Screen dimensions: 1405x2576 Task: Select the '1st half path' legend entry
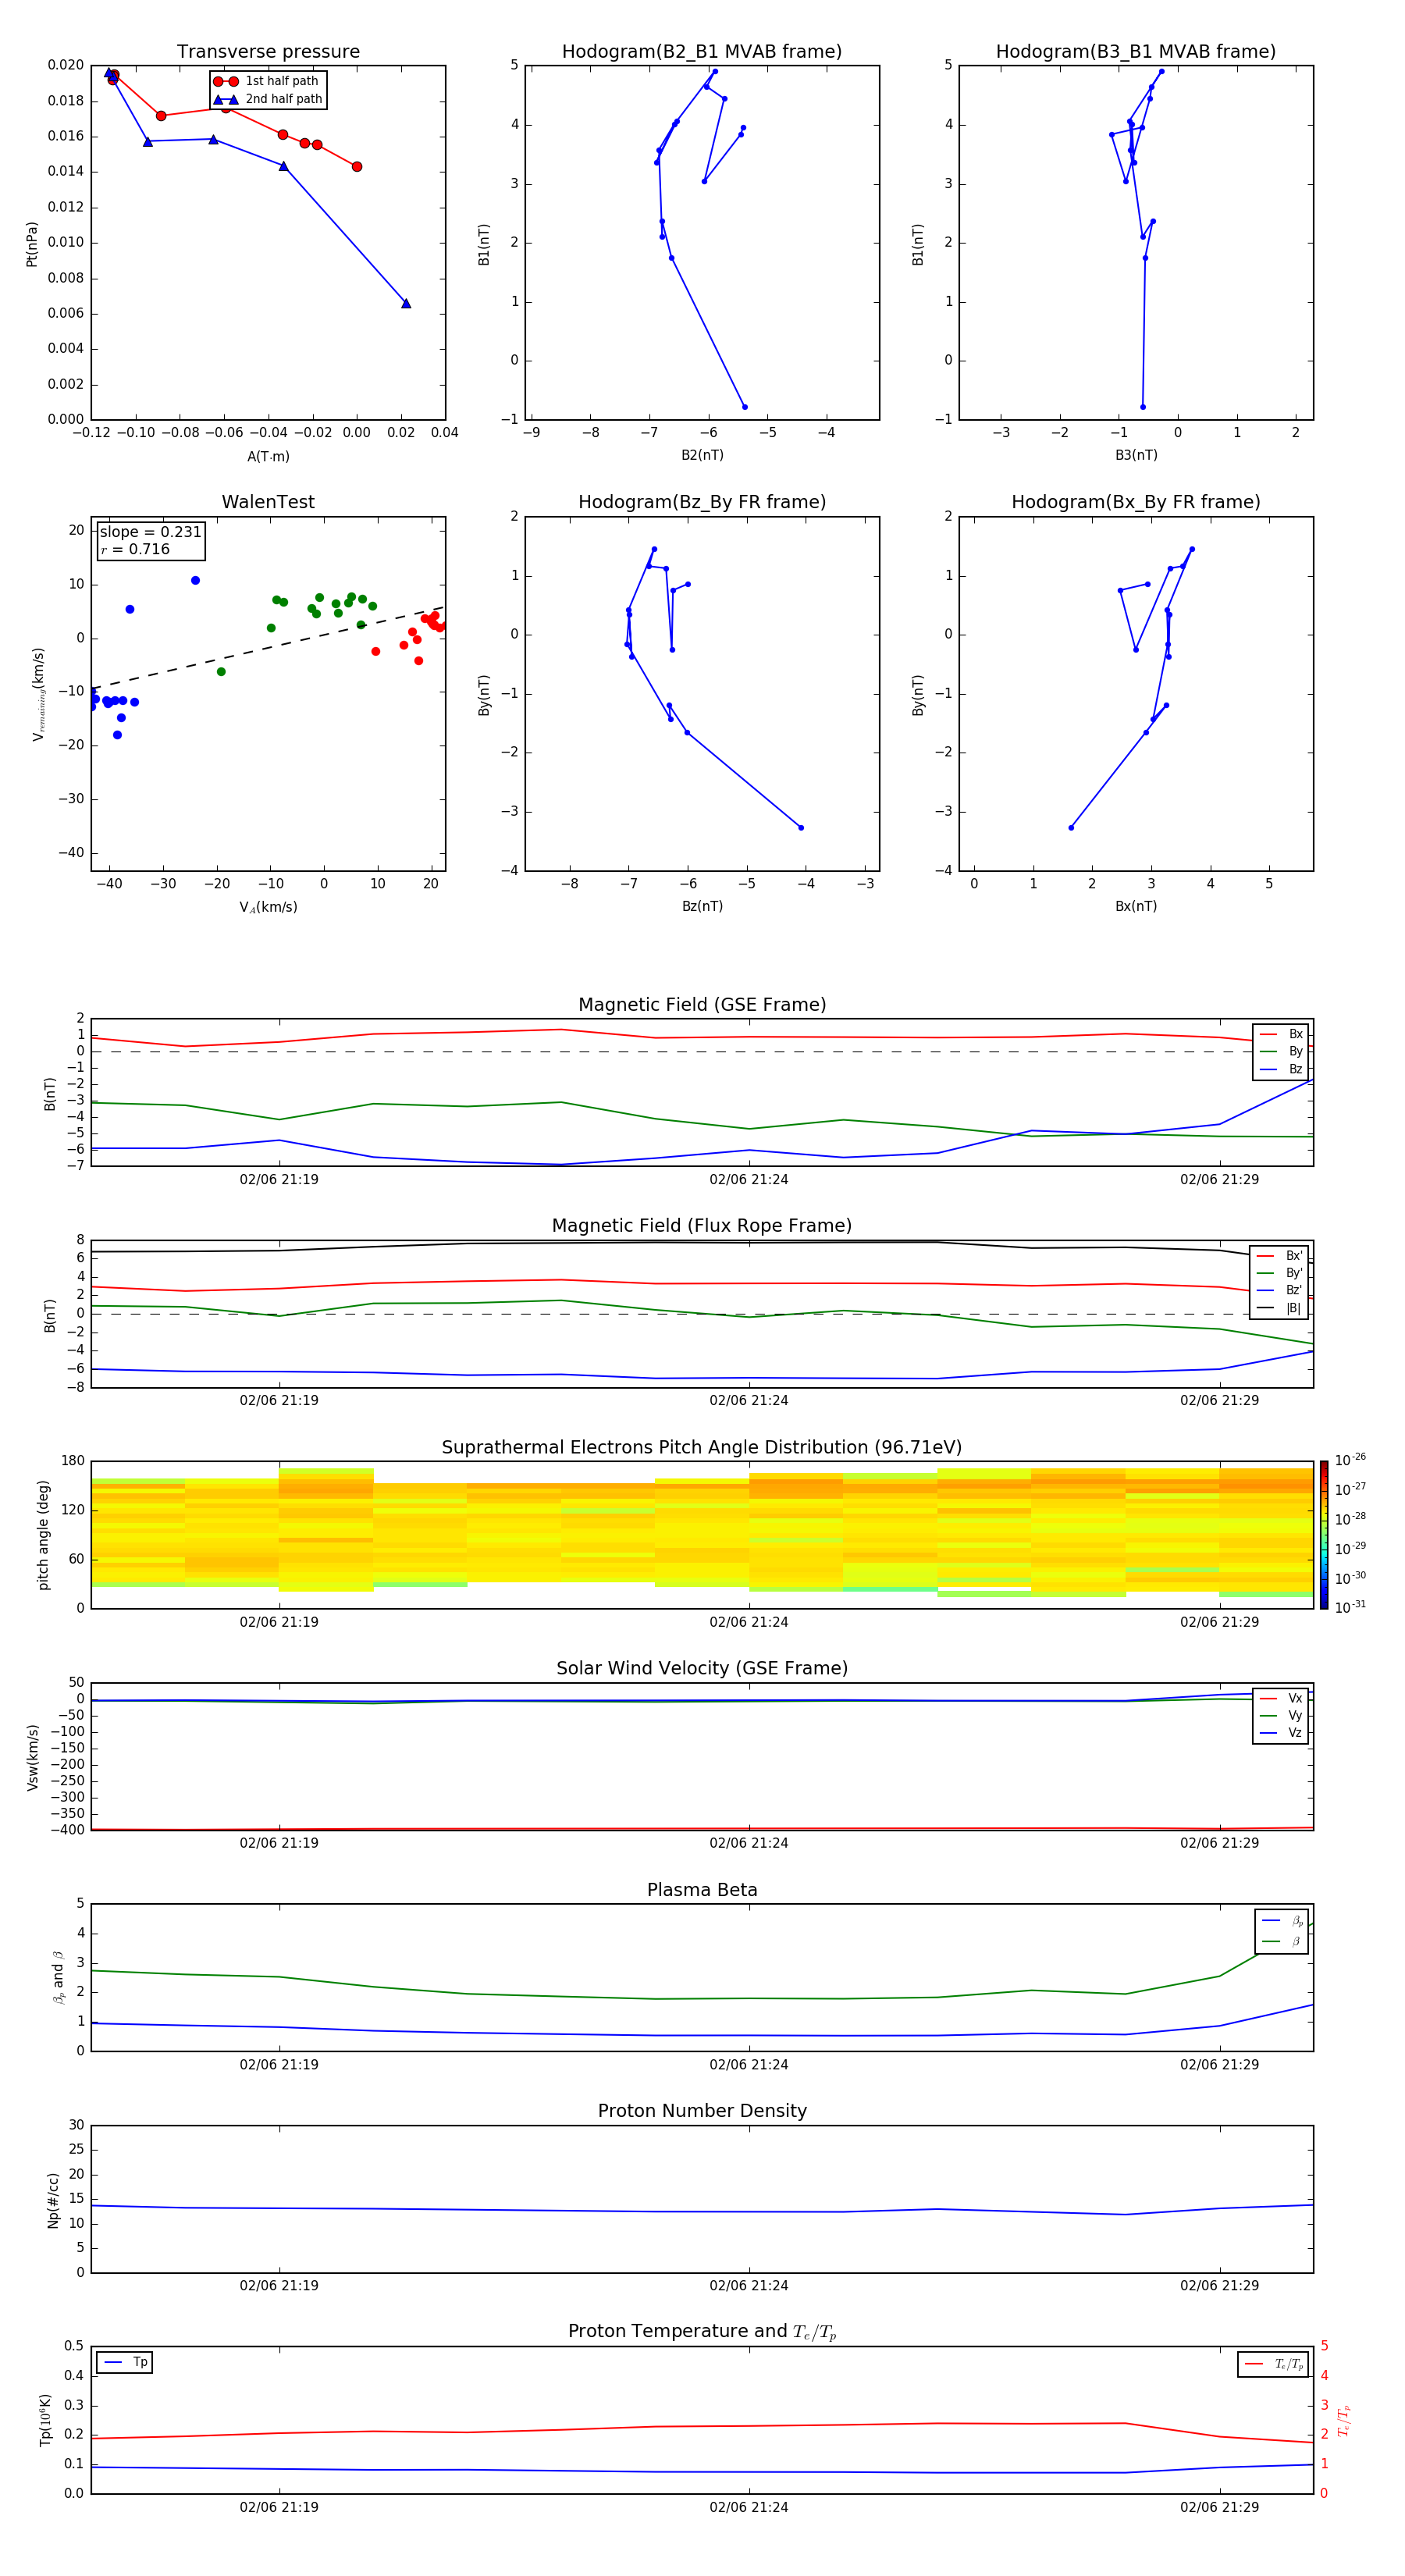(x=267, y=81)
